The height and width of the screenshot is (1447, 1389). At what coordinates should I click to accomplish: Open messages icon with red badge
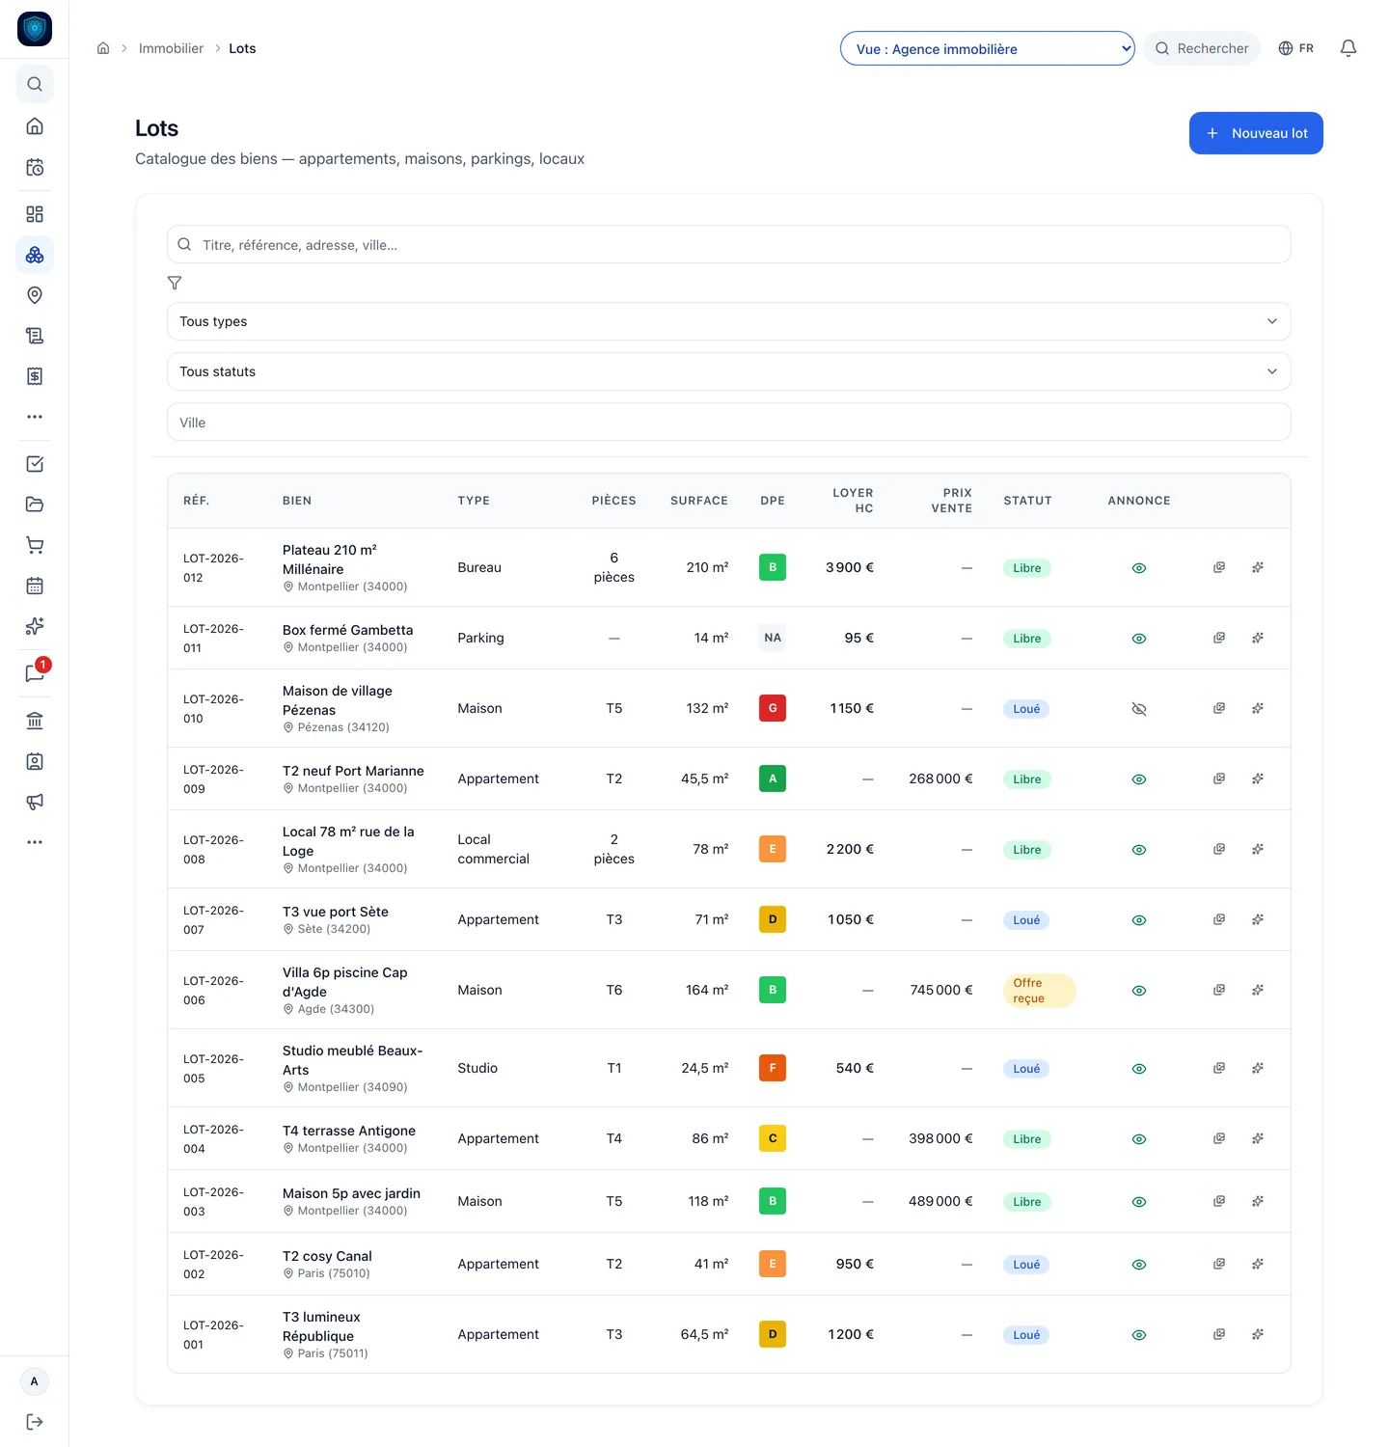coord(35,672)
